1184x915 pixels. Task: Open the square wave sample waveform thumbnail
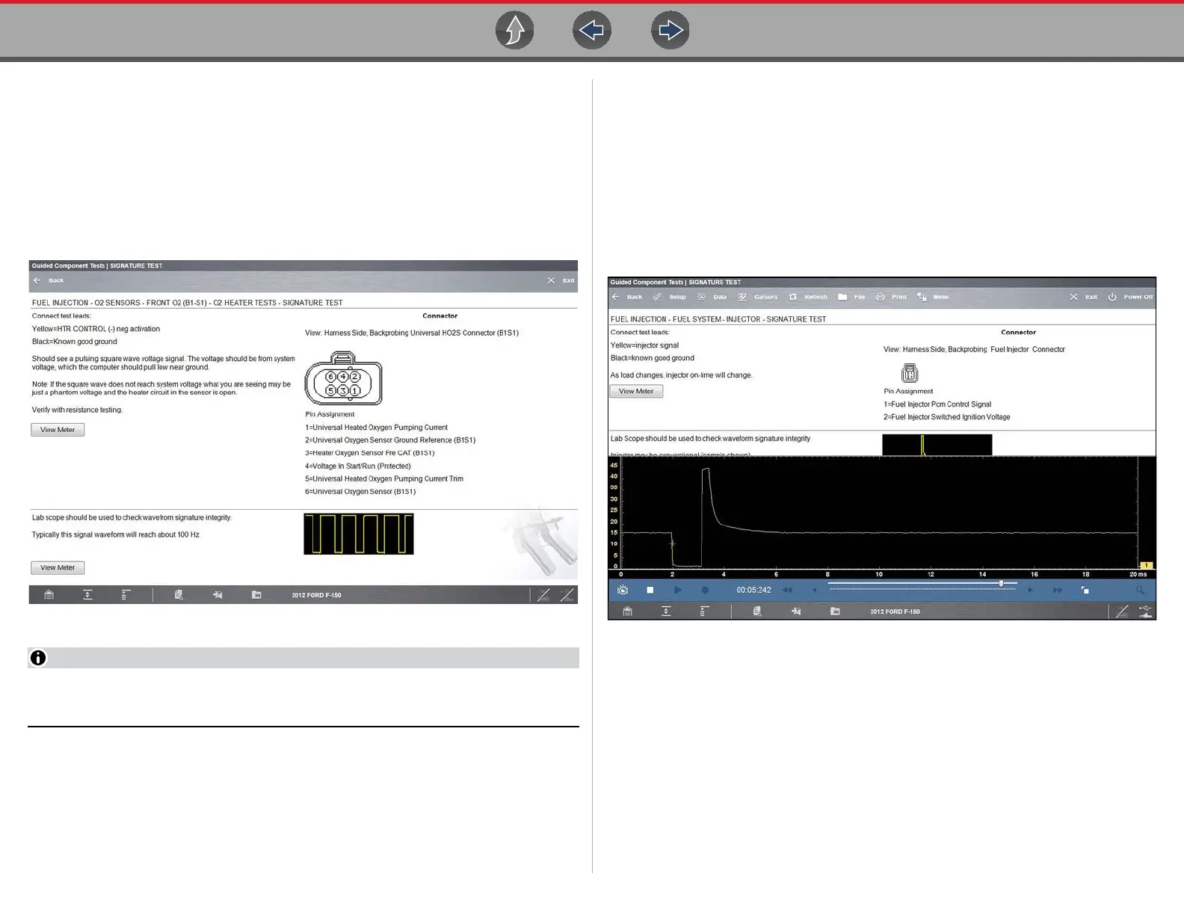[359, 534]
